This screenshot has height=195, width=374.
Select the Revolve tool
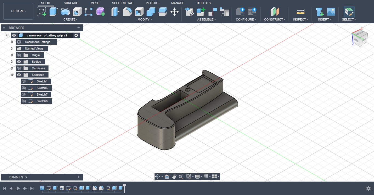(x=65, y=12)
